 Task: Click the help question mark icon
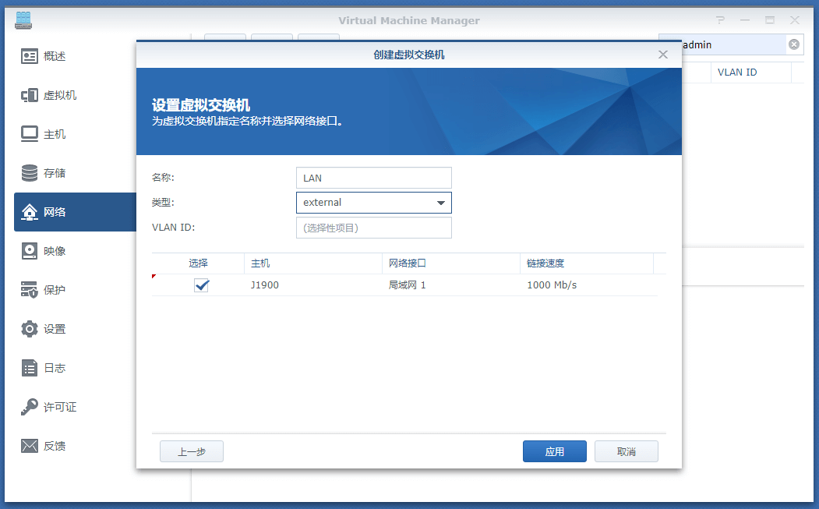(x=720, y=20)
